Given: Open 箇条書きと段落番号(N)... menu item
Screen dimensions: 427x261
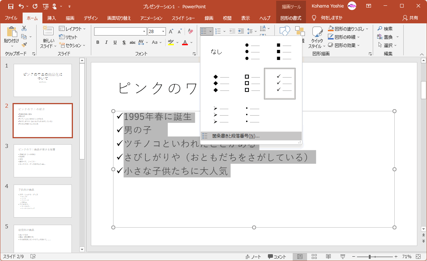Looking at the screenshot, I should point(251,136).
